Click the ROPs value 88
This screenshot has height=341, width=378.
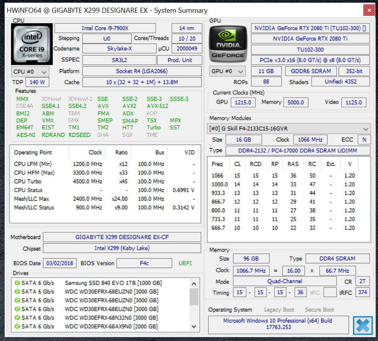[266, 82]
